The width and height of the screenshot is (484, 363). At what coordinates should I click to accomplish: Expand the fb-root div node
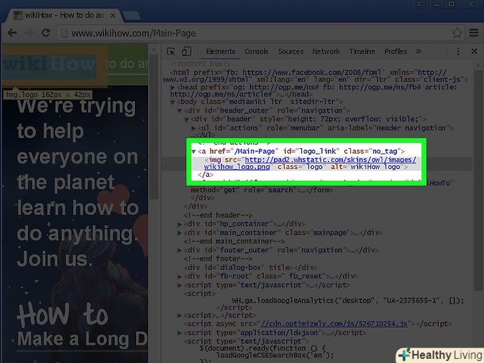[180, 276]
